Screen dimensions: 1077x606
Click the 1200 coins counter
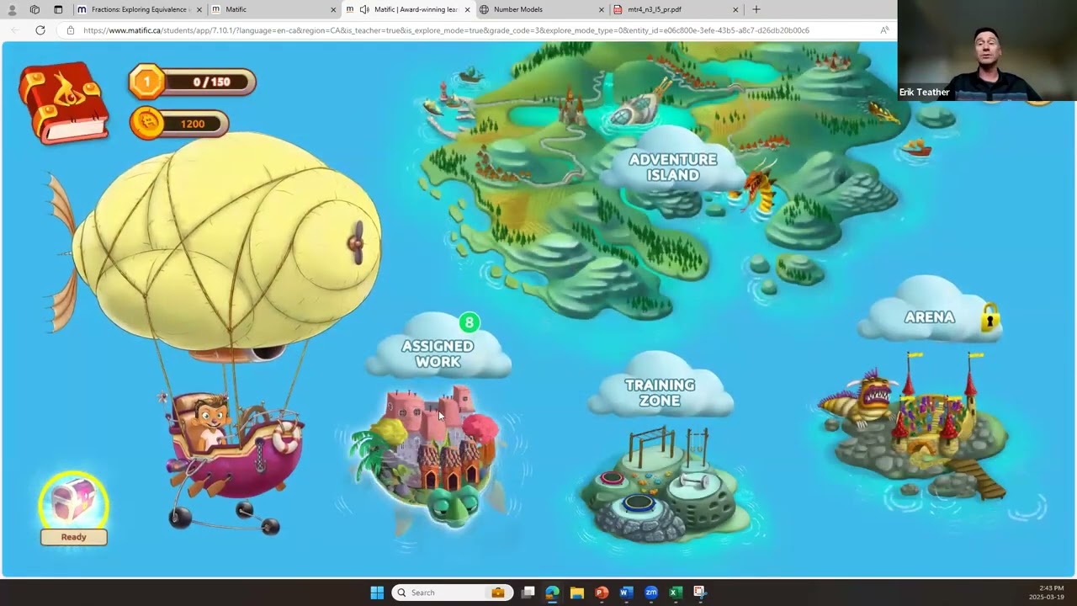194,124
